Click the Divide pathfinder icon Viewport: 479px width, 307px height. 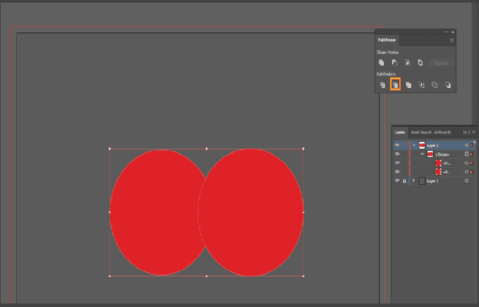tap(383, 85)
